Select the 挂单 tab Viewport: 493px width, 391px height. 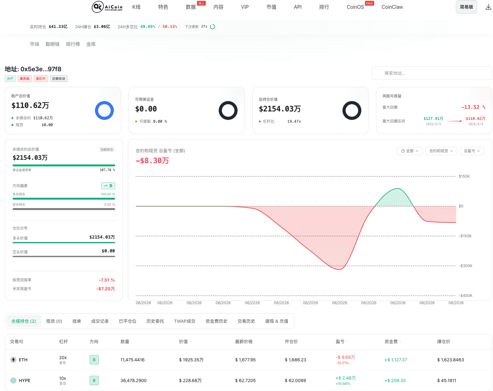pos(77,321)
